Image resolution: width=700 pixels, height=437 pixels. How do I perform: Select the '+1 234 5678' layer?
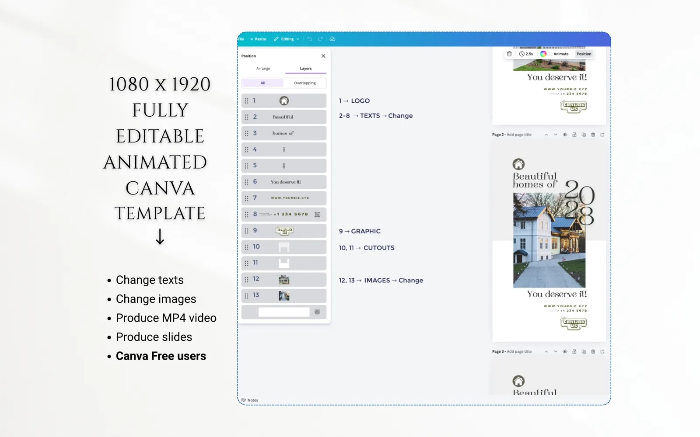click(x=284, y=214)
